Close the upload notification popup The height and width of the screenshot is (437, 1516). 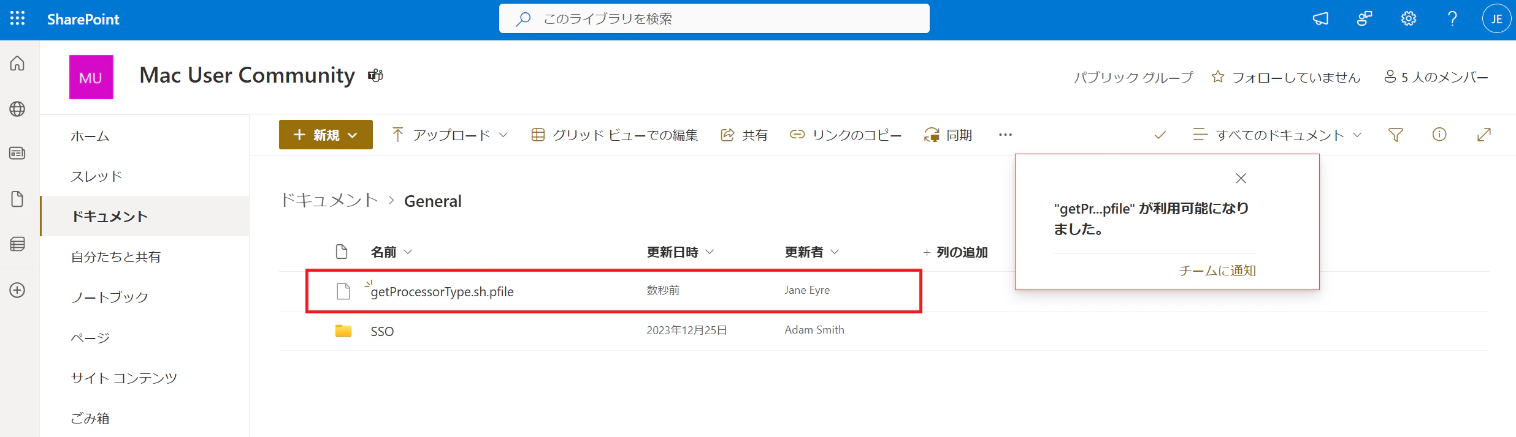[x=1241, y=178]
